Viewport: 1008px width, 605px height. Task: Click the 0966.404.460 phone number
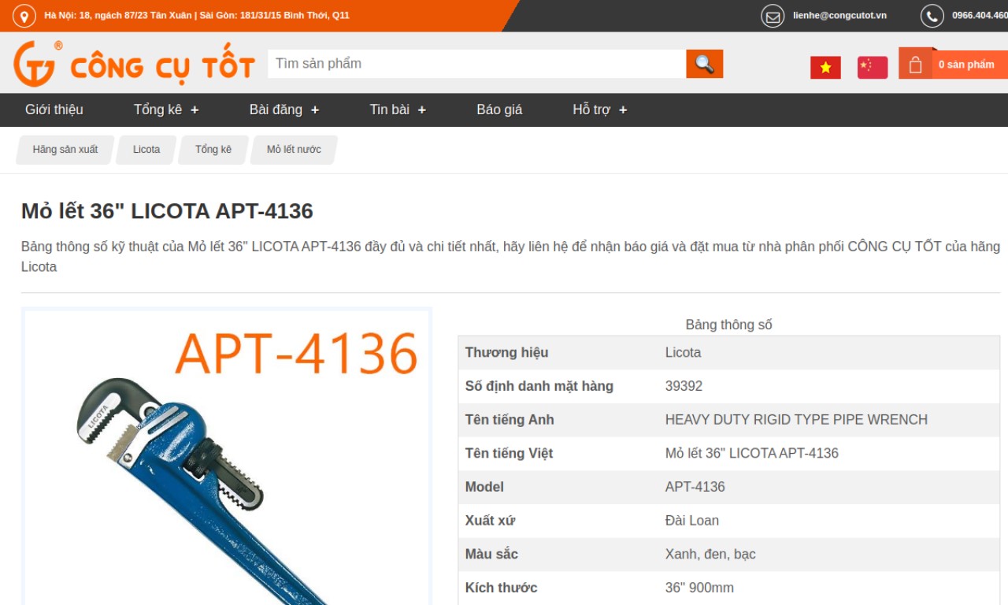pos(980,16)
